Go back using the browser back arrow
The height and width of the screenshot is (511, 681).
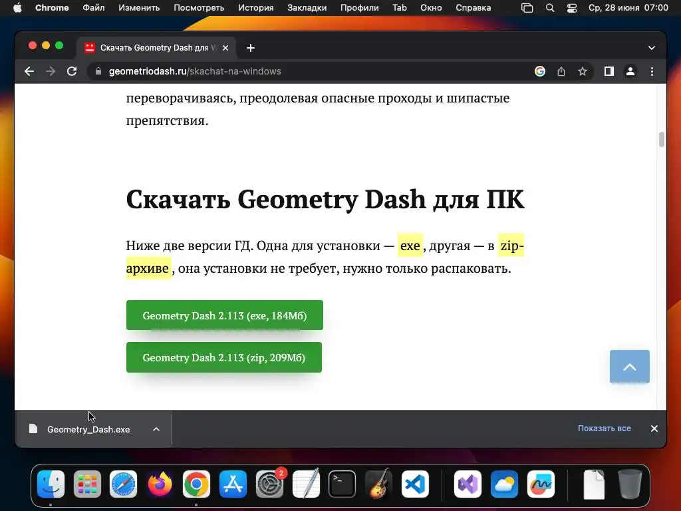point(29,71)
